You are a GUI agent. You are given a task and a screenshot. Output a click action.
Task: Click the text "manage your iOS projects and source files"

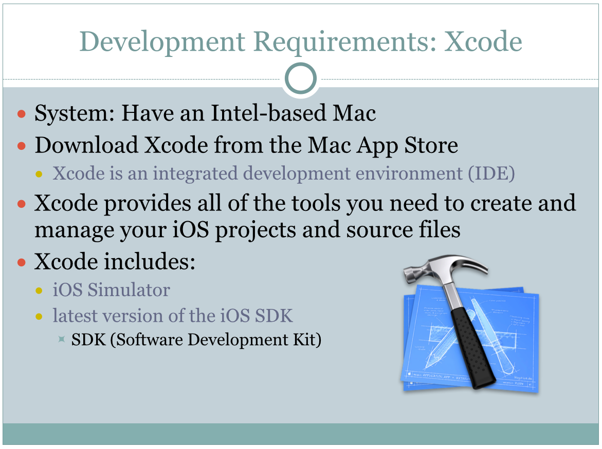(247, 230)
